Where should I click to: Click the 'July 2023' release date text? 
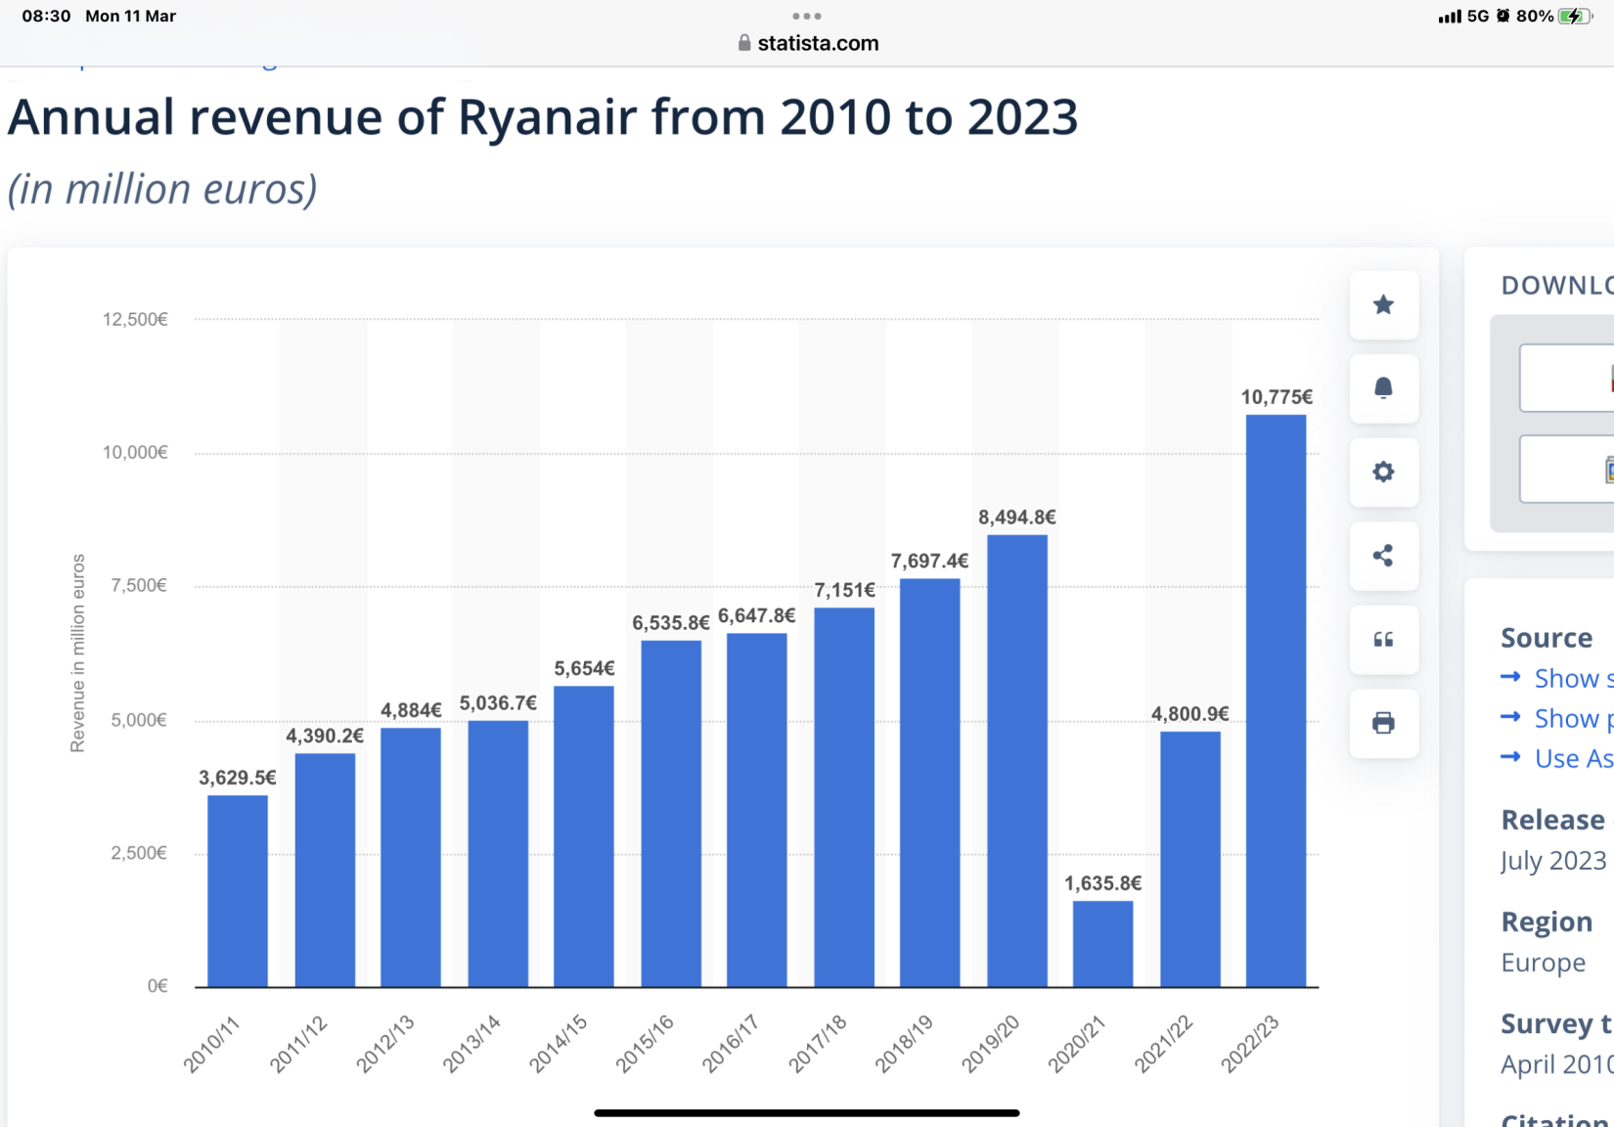[x=1553, y=860]
